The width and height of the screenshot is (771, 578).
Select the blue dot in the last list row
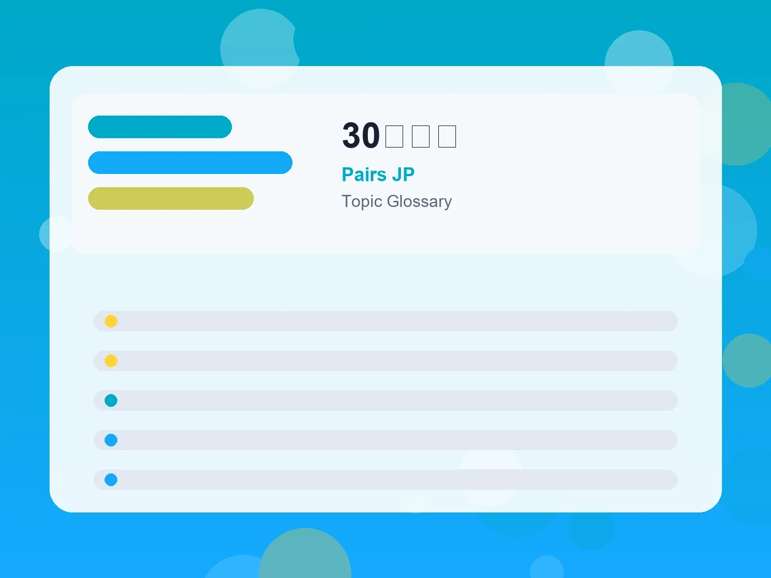pyautogui.click(x=111, y=479)
